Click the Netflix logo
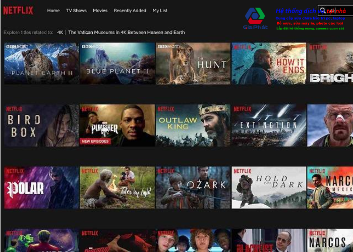Screen dimensions: 353x252 click(x=18, y=11)
